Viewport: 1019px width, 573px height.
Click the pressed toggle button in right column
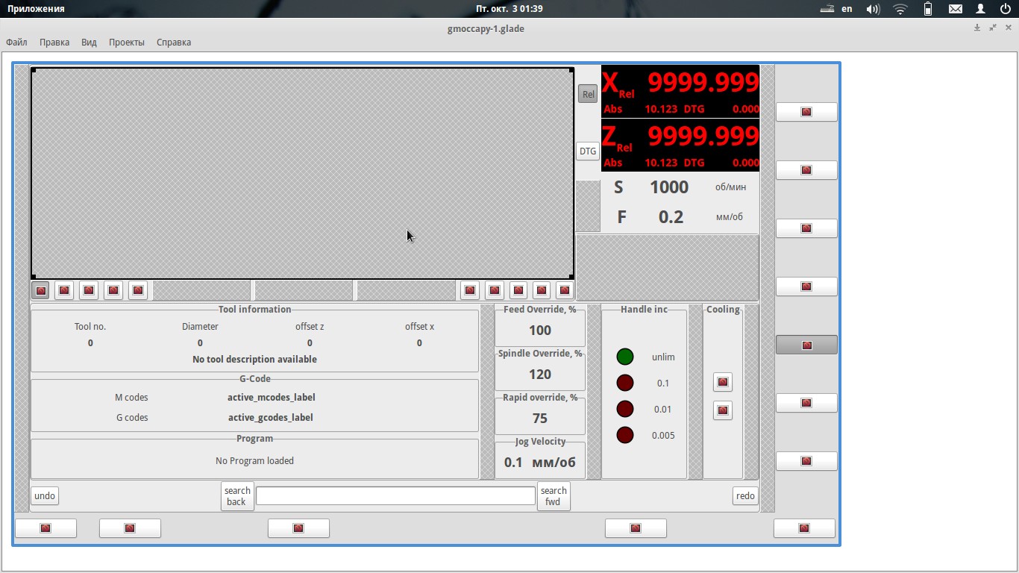pos(806,345)
